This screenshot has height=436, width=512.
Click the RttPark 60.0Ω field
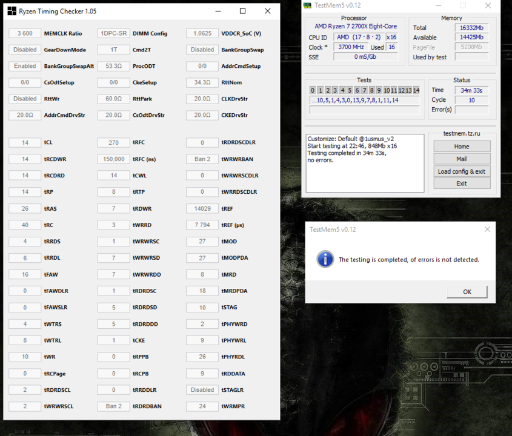point(114,99)
